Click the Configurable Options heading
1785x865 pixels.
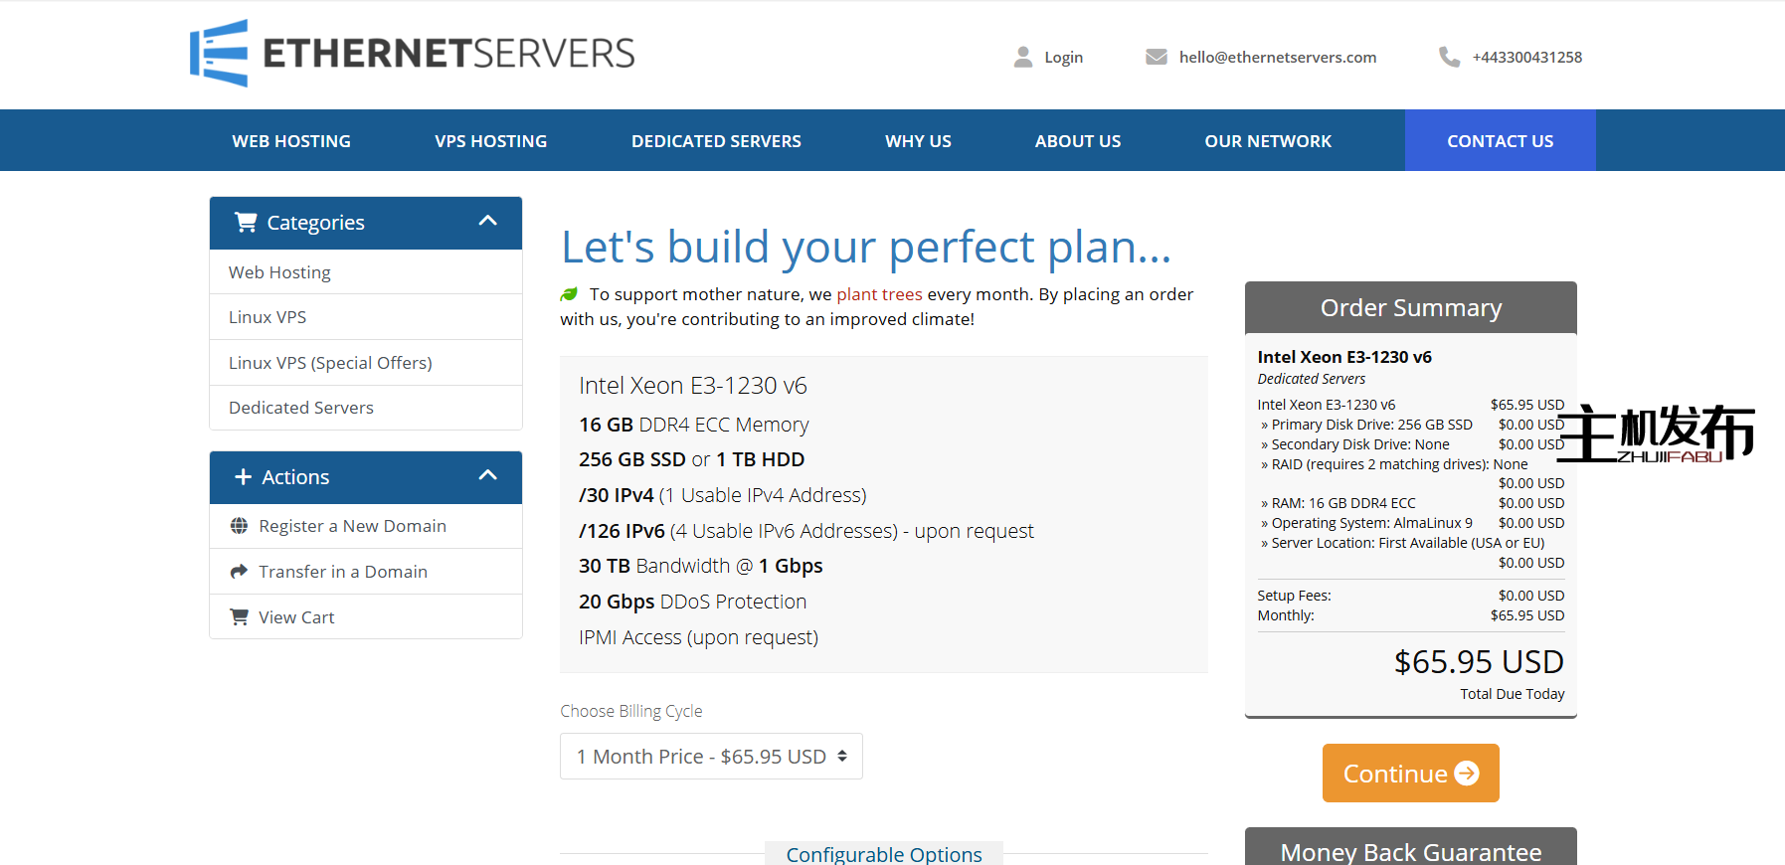click(x=884, y=854)
